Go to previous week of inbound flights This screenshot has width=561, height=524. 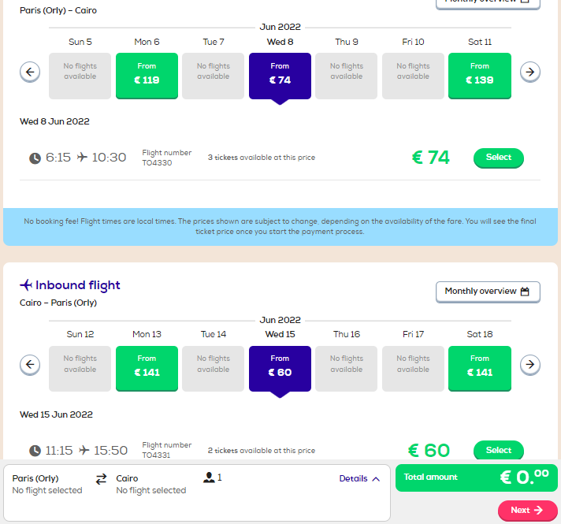tap(30, 365)
